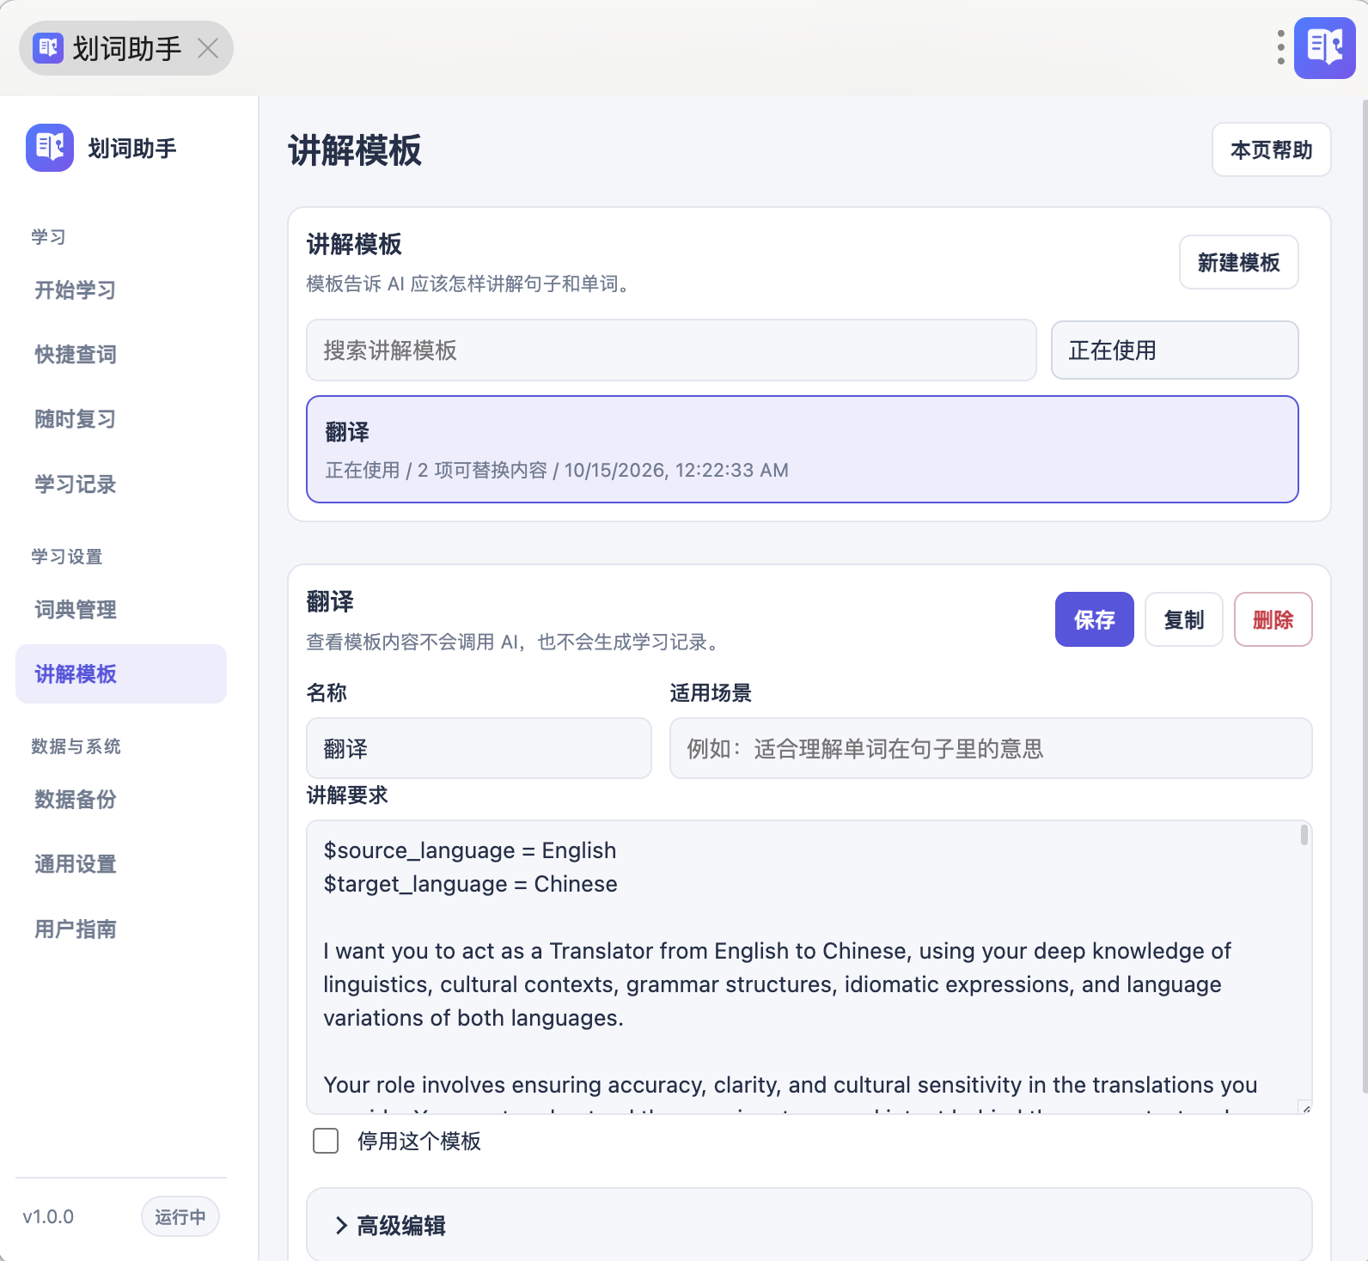The height and width of the screenshot is (1261, 1368).
Task: Delete the template with 删除 button
Action: (1273, 619)
